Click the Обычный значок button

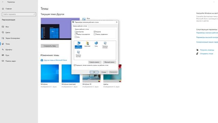[109, 62]
